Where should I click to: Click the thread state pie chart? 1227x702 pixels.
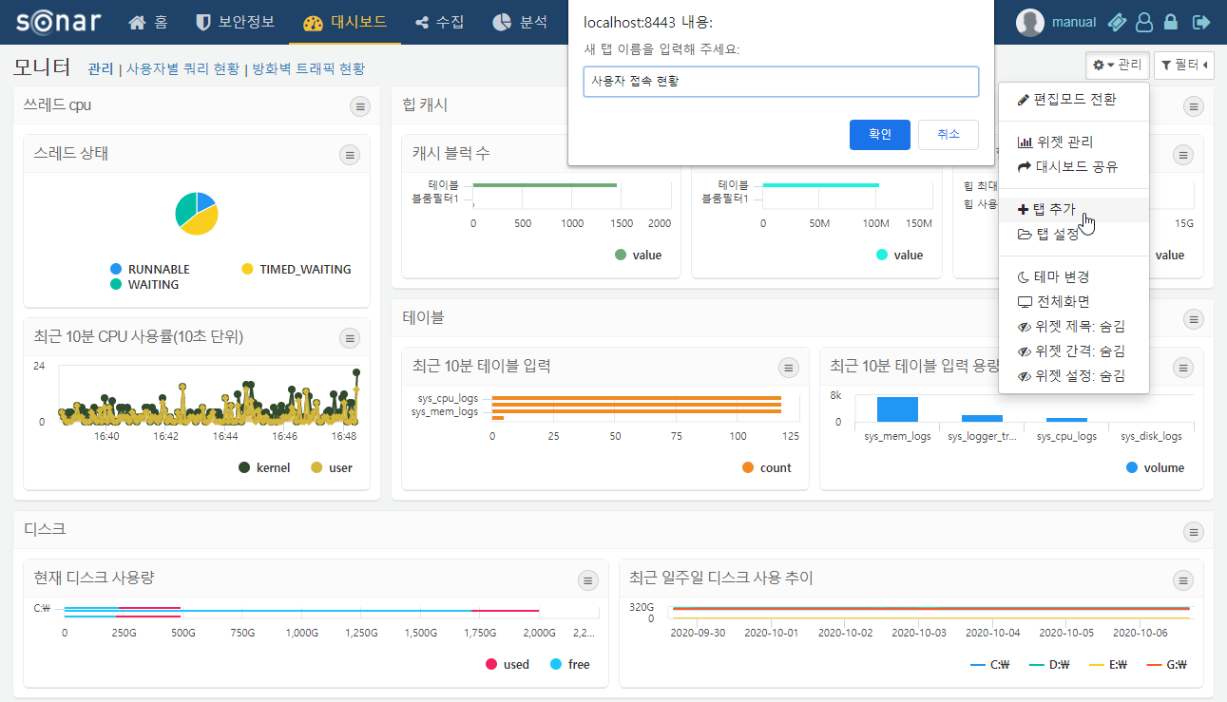point(197,213)
